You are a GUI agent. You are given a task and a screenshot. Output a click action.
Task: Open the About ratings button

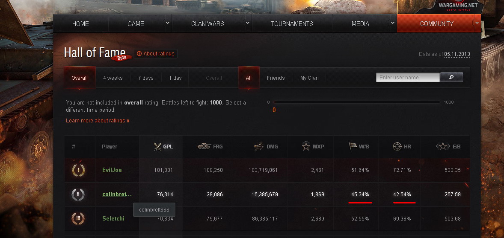click(x=156, y=54)
